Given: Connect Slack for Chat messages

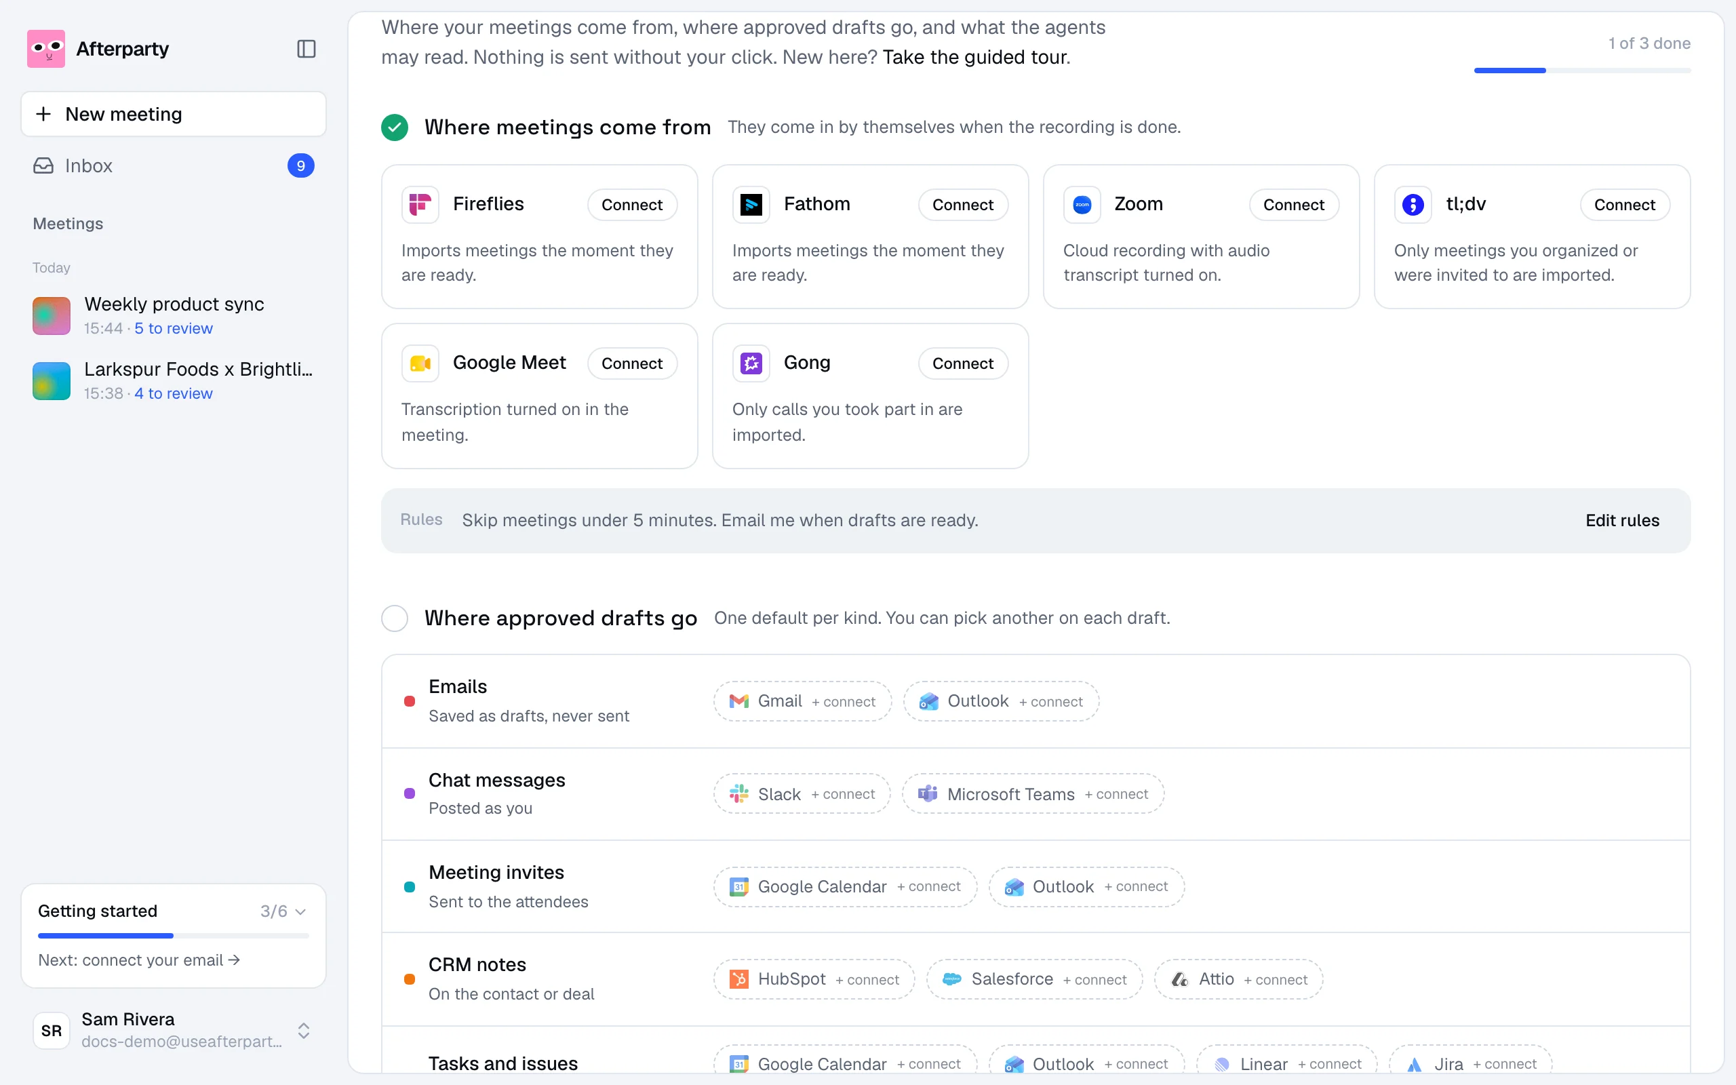Looking at the screenshot, I should click(x=802, y=793).
